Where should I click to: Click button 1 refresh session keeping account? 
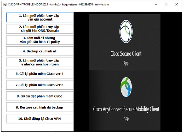pyautogui.click(x=40, y=17)
